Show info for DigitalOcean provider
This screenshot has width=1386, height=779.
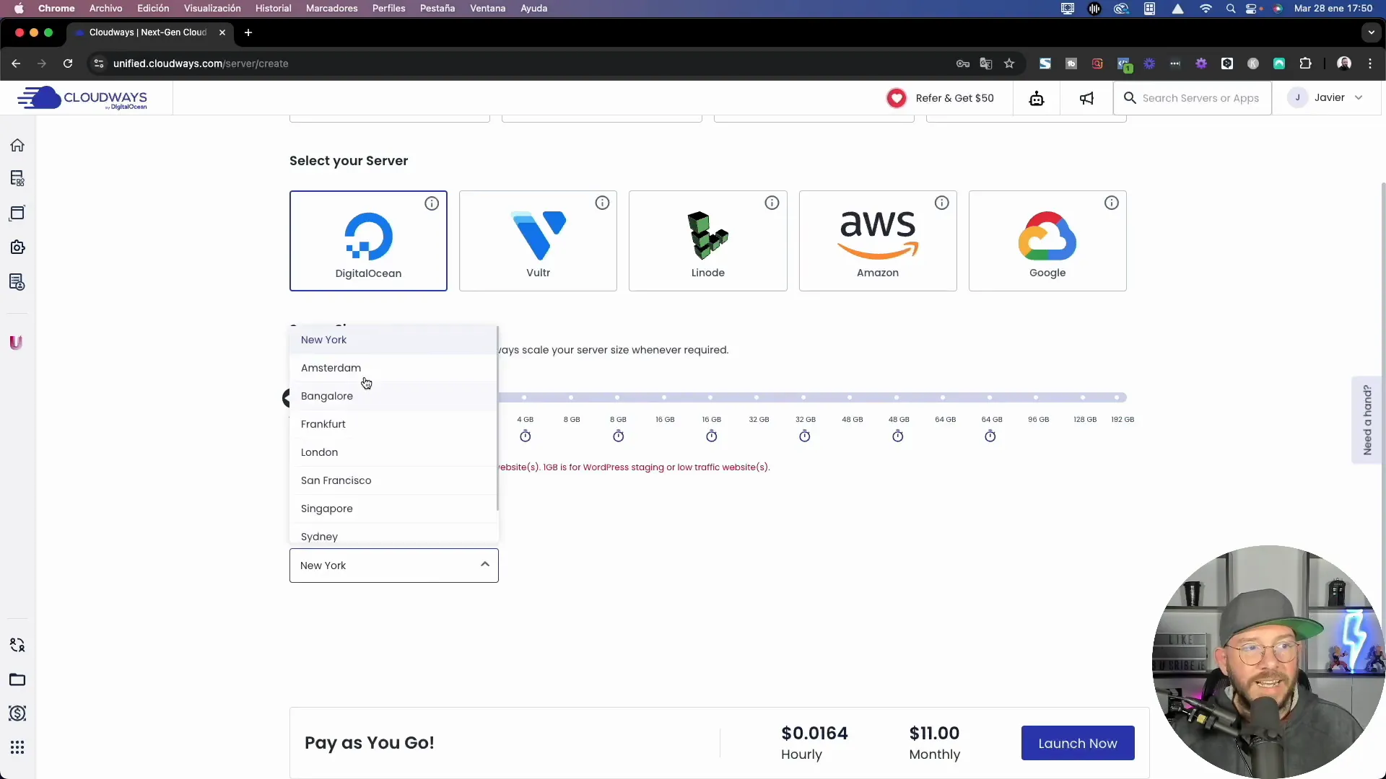pos(432,203)
